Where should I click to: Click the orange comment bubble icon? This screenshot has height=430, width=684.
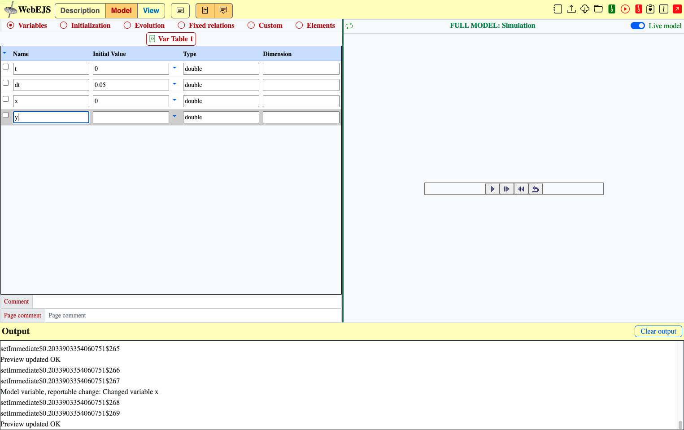click(223, 10)
